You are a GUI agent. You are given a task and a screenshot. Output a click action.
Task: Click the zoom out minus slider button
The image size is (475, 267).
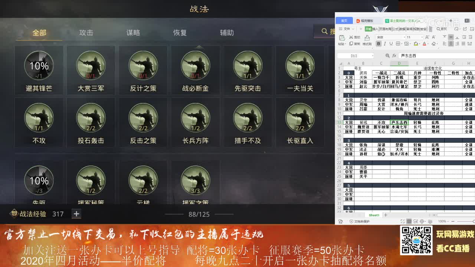453,221
